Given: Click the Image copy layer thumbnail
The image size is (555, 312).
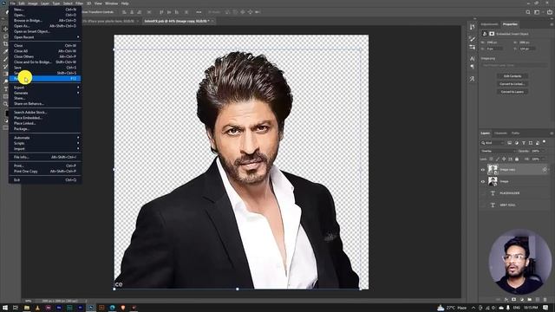Looking at the screenshot, I should [x=493, y=170].
